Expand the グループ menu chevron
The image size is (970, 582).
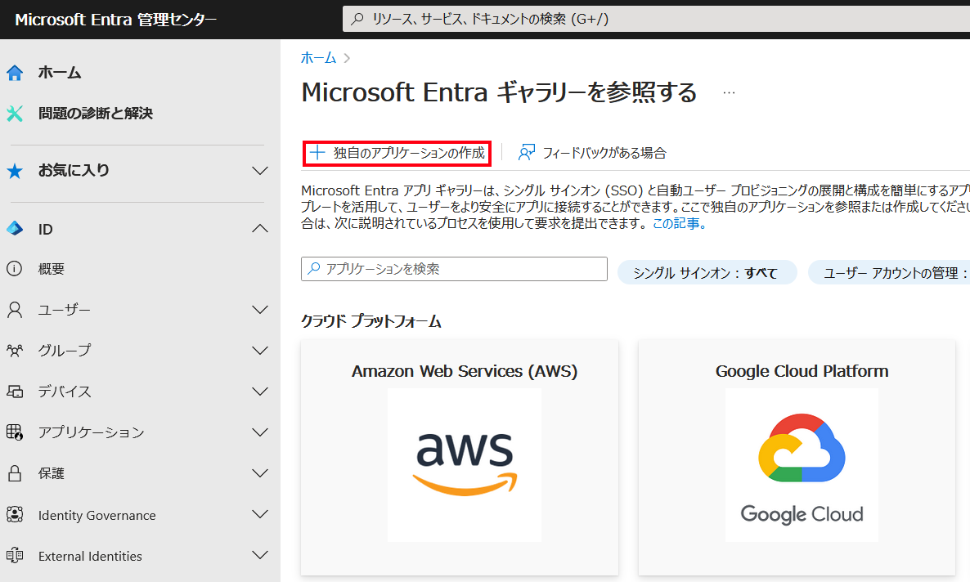pos(260,351)
